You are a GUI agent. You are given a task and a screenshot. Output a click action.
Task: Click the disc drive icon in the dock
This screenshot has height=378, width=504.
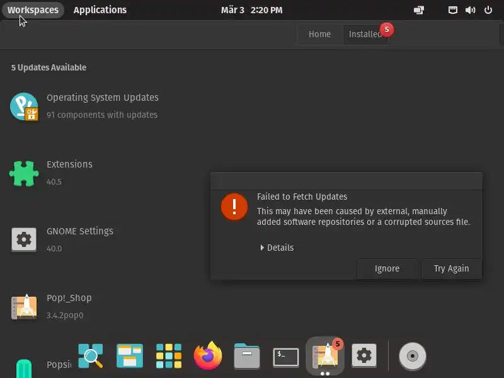click(413, 356)
